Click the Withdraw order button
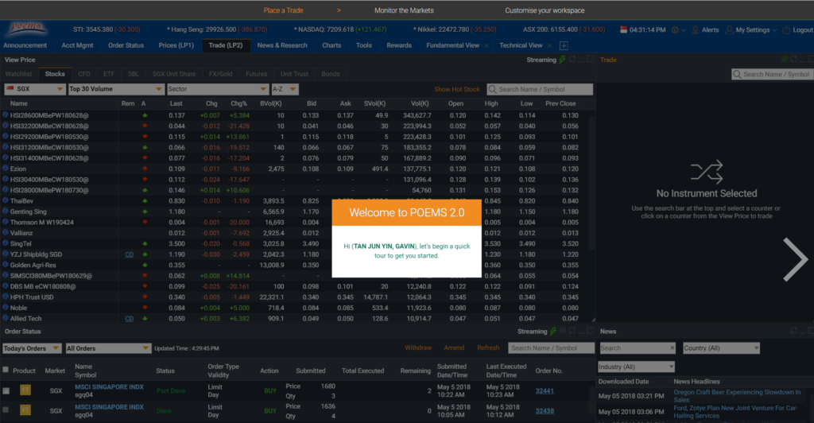This screenshot has width=814, height=423. click(x=418, y=347)
